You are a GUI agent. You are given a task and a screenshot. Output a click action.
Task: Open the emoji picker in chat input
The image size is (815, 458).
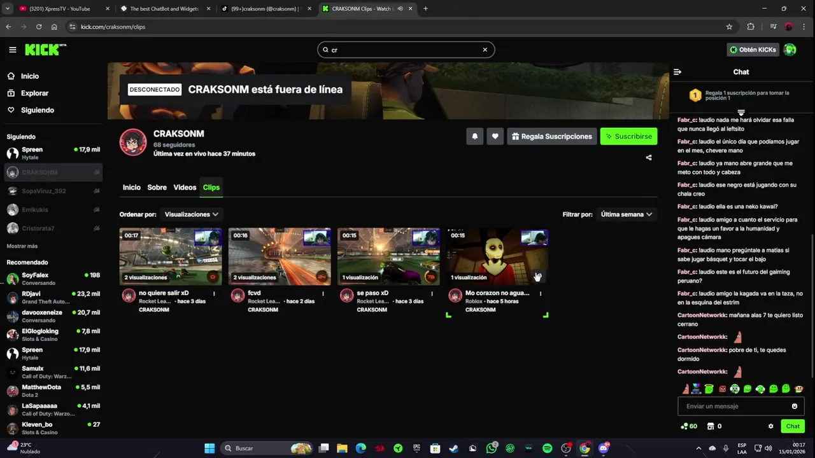(795, 406)
